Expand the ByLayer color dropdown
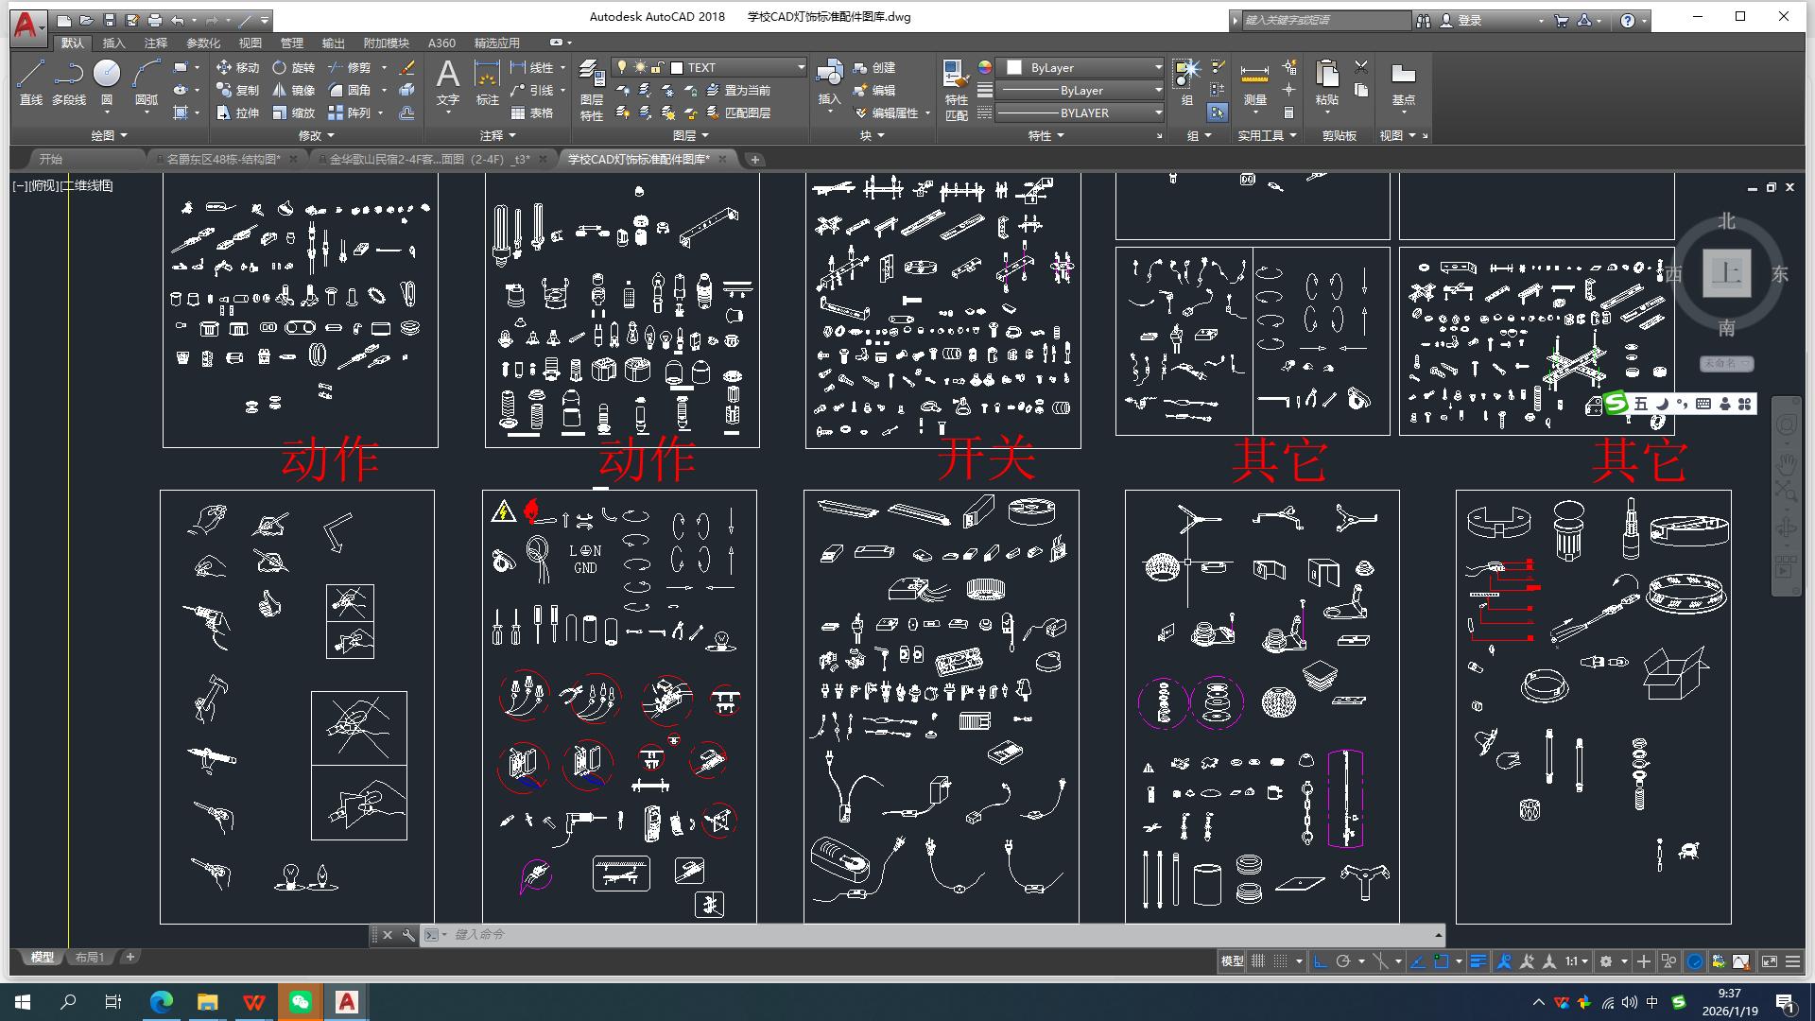Viewport: 1815px width, 1021px height. [x=1158, y=67]
